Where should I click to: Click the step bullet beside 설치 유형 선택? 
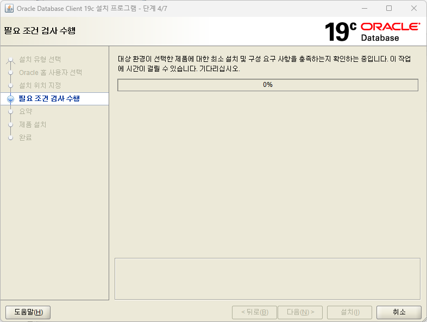point(11,60)
